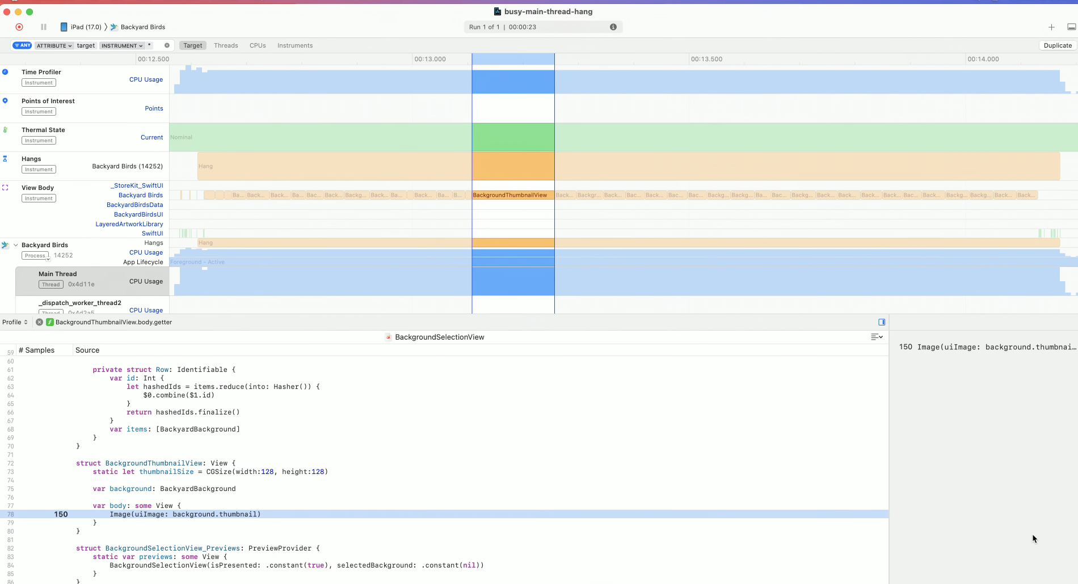Switch to the Instruments tab
The height and width of the screenshot is (584, 1078).
295,45
